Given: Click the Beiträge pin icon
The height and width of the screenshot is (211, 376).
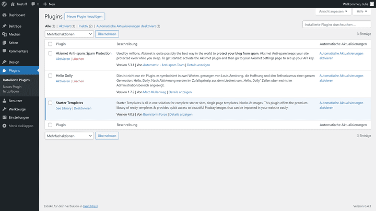Looking at the screenshot, I should point(4,26).
